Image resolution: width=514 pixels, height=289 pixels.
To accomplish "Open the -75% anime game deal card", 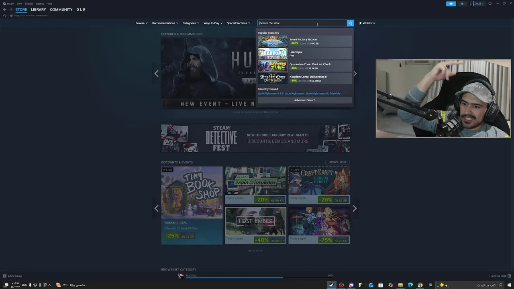I will pyautogui.click(x=319, y=226).
